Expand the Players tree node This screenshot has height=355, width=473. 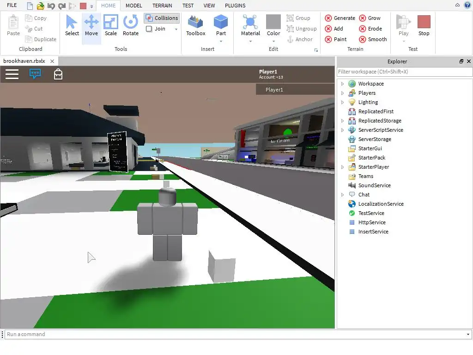coord(342,93)
